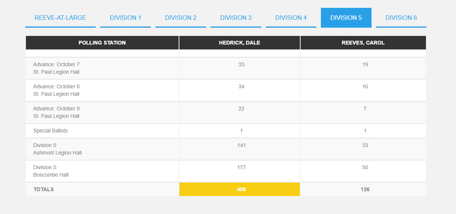The image size is (456, 214).
Task: Select the Ashmont Legion Hall row
Action: coord(57,149)
